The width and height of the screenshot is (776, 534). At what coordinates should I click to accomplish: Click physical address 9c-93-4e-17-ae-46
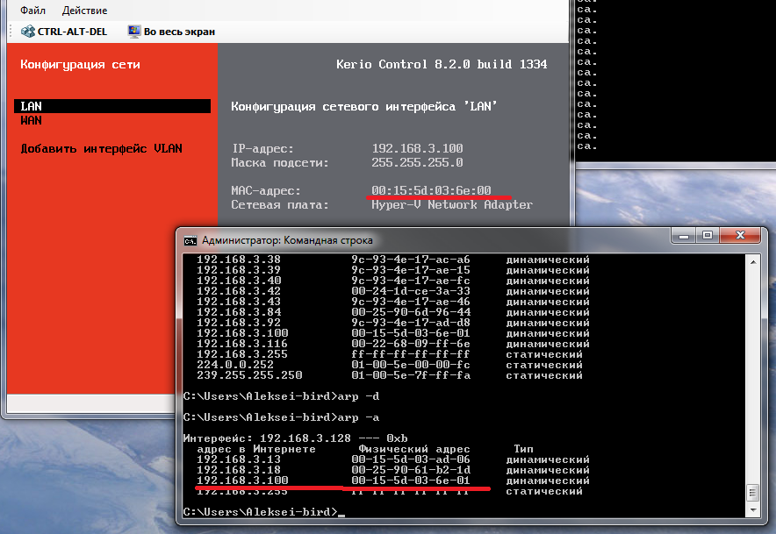pos(411,302)
